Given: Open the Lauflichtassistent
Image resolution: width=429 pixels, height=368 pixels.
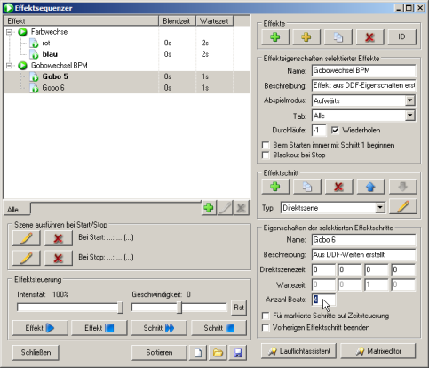Looking at the screenshot, I should point(299,351).
